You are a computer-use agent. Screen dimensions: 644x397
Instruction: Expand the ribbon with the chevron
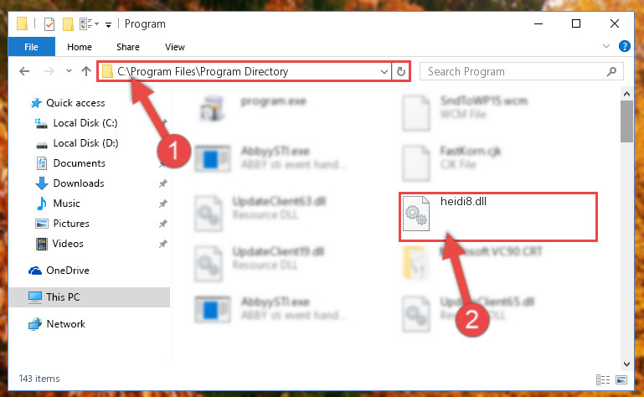click(605, 46)
